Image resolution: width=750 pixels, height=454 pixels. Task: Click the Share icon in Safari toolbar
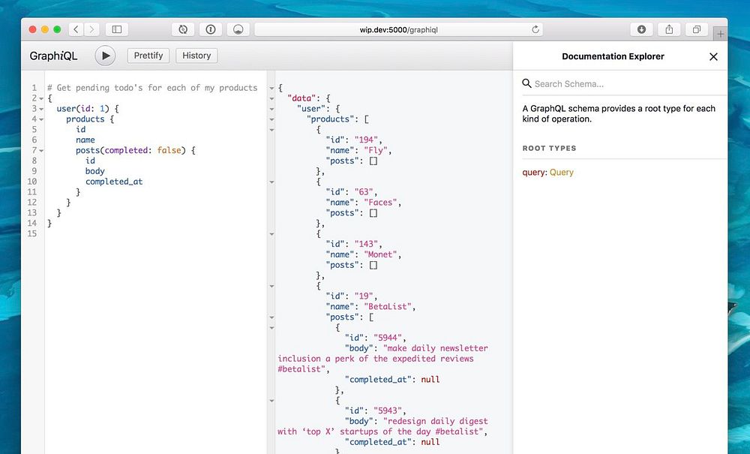click(669, 29)
